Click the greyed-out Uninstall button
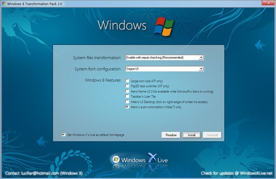276x179 pixels. tap(212, 135)
